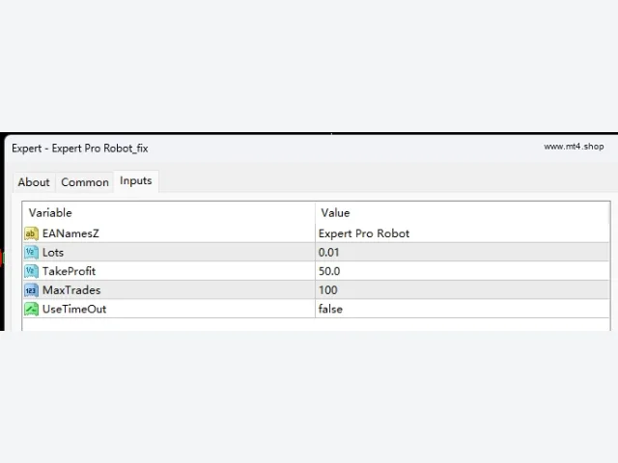The height and width of the screenshot is (463, 618).
Task: Edit the MaxTrades value 100
Action: pyautogui.click(x=462, y=290)
